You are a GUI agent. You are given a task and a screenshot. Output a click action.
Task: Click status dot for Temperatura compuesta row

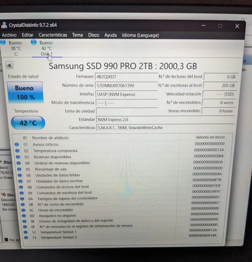click(18, 151)
